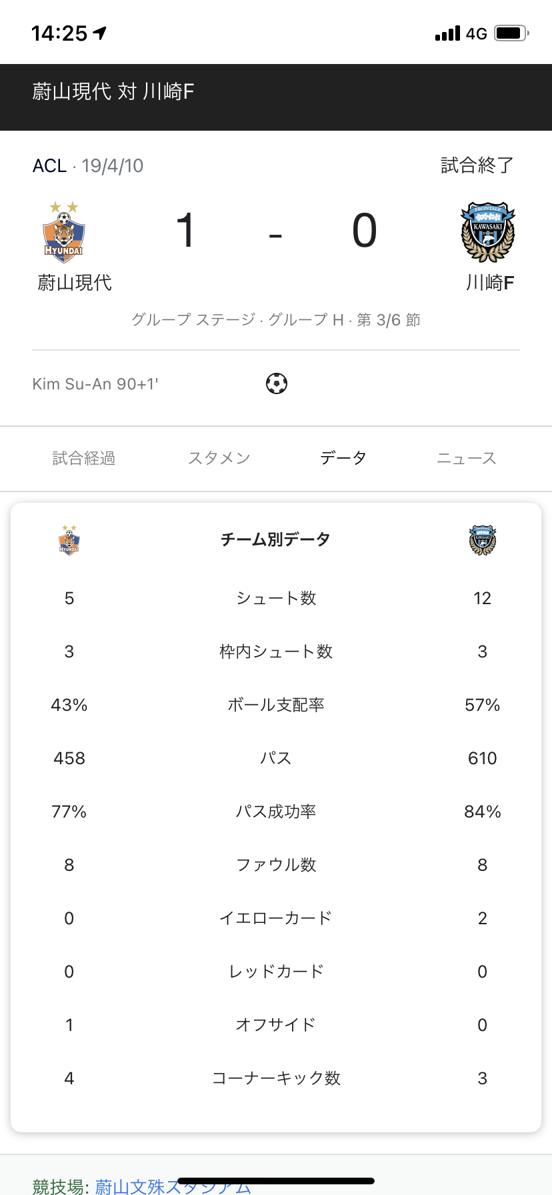Tap small Ulsan Hyundai logo in stats card
This screenshot has height=1195, width=552.
coord(69,539)
